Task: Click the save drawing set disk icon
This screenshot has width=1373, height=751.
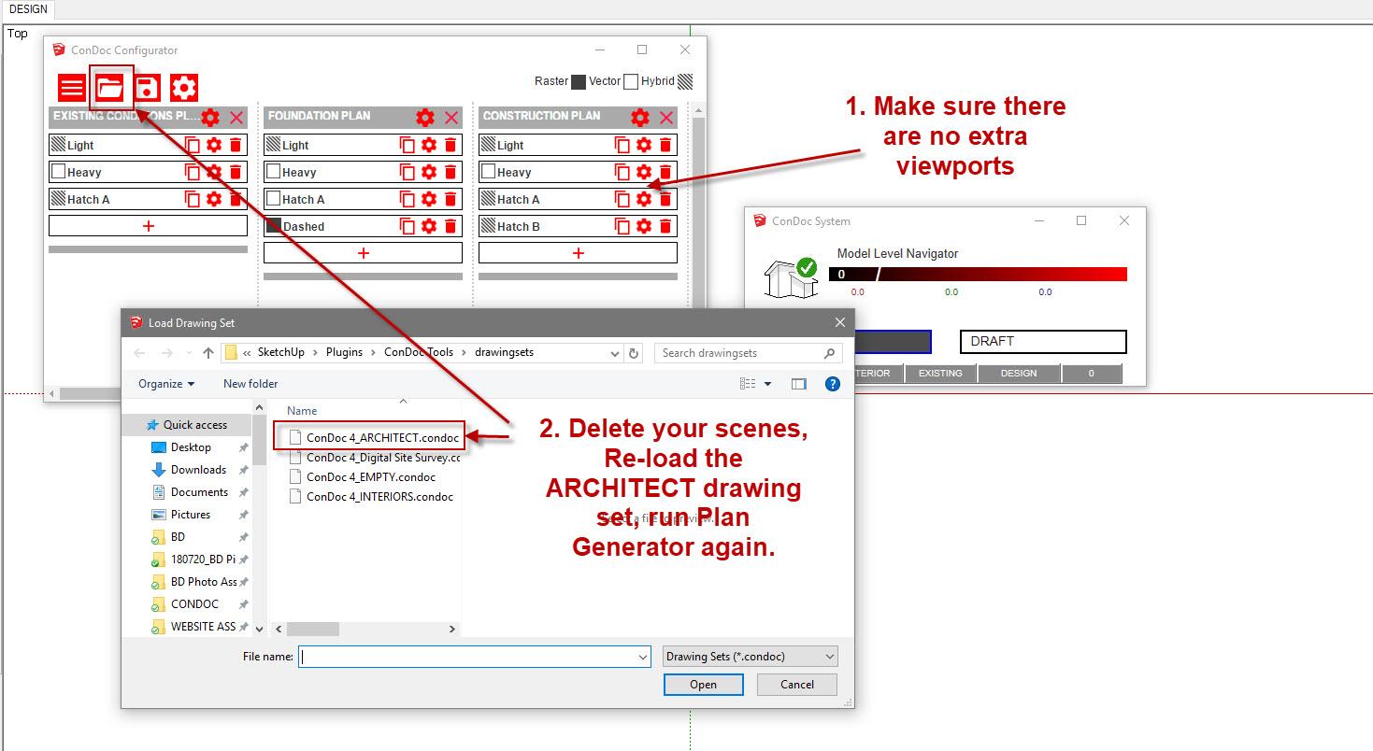Action: tap(147, 88)
